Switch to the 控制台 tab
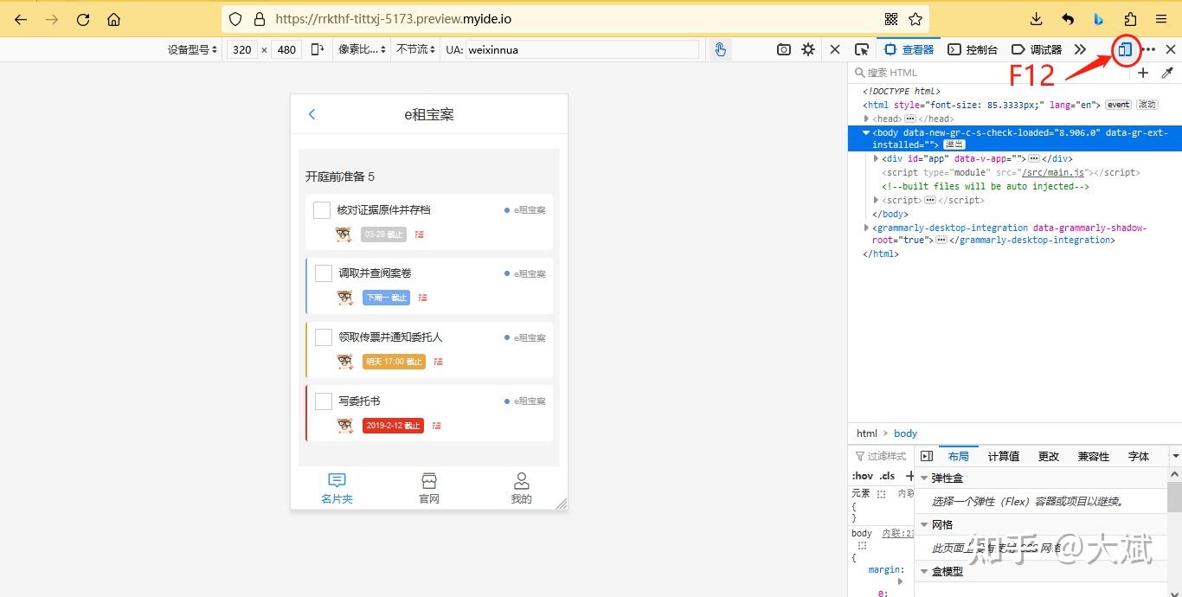 (973, 49)
